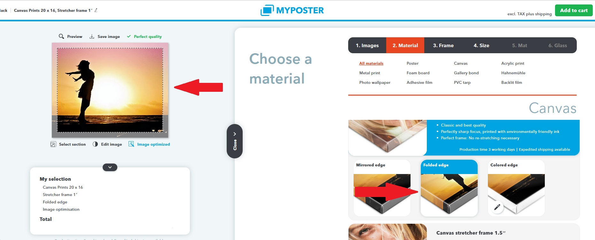Screen dimensions: 595x240
Task: Collapse the My selection panel chevron
Action: tap(110, 167)
